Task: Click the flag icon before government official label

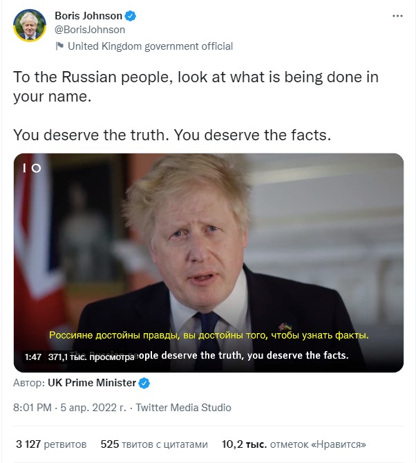Action: pyautogui.click(x=59, y=46)
